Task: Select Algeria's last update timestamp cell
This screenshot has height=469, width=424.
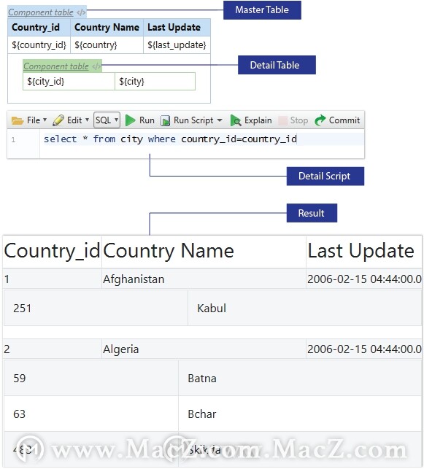Action: (364, 349)
